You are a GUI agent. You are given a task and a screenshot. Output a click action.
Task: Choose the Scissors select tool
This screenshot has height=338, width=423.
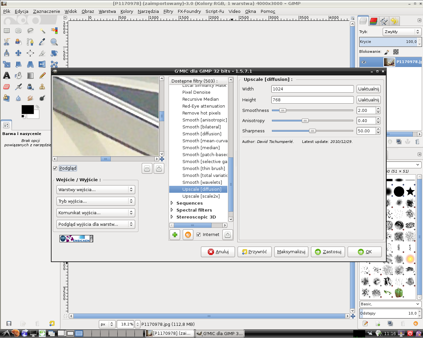[x=7, y=42]
